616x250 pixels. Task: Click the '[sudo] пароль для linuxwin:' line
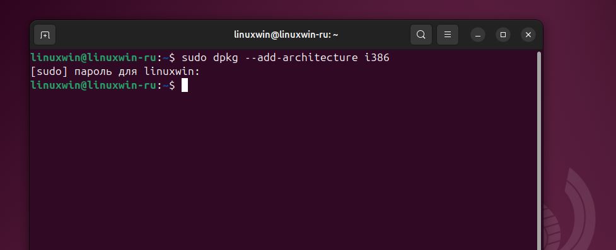pos(115,72)
